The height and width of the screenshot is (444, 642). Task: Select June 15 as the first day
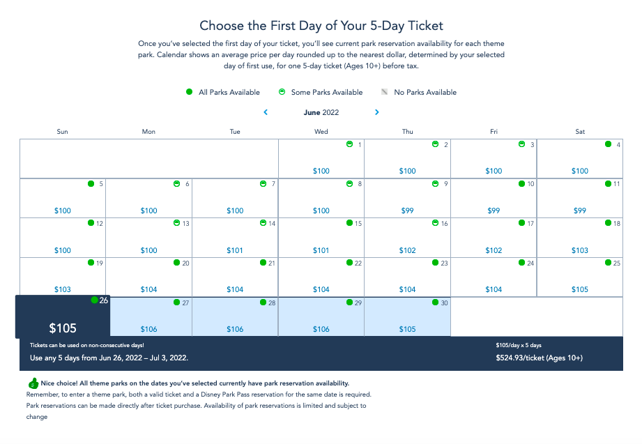click(x=321, y=237)
